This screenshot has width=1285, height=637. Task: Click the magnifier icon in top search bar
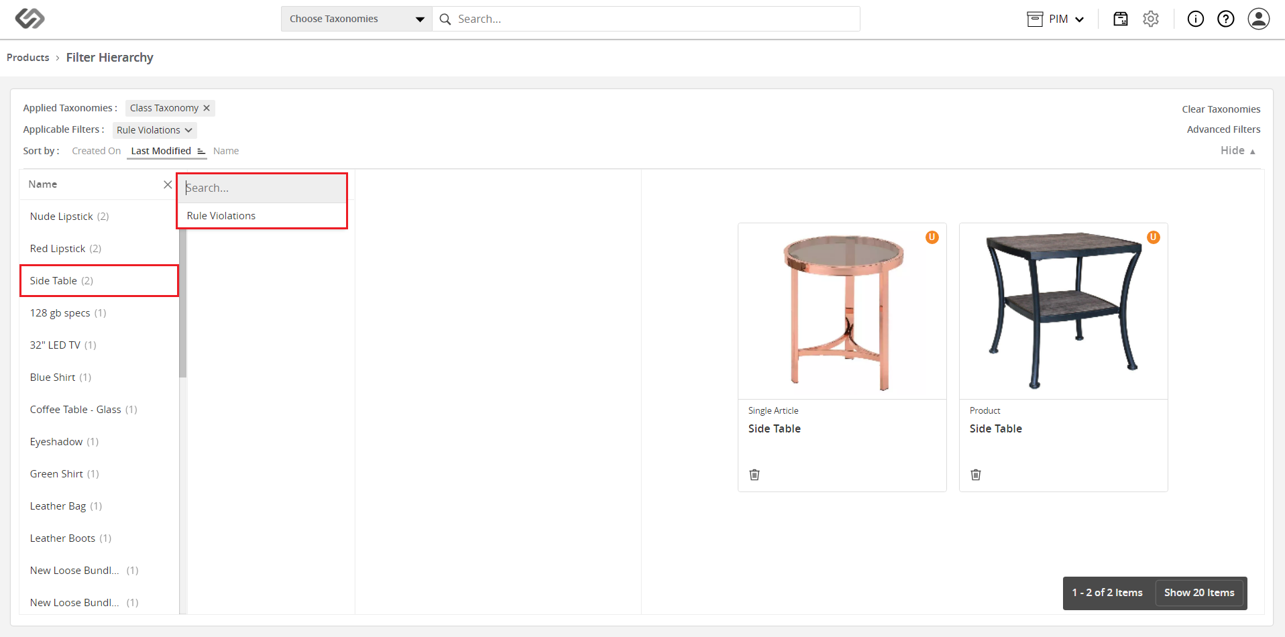(x=445, y=19)
